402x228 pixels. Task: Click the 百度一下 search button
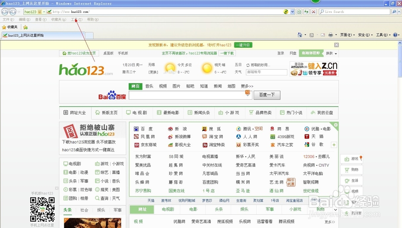[x=267, y=95]
